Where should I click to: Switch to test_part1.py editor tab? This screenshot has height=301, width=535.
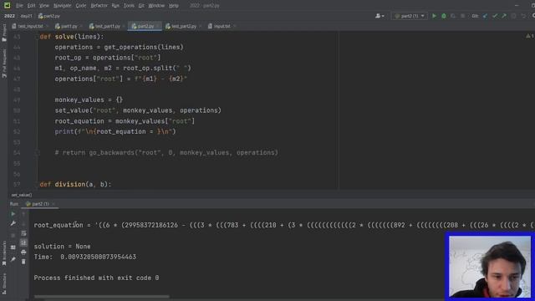[106, 26]
